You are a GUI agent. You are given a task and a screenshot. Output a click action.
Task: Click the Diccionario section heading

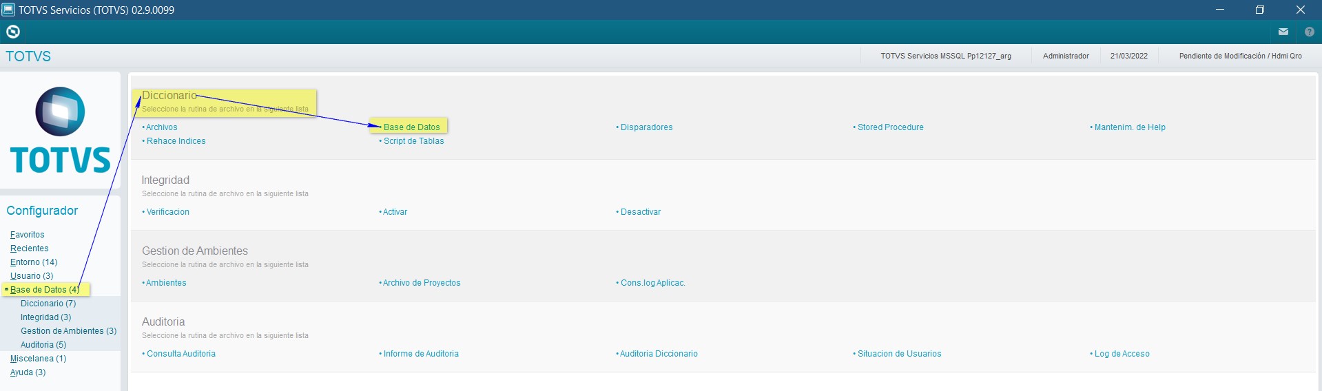(x=169, y=95)
